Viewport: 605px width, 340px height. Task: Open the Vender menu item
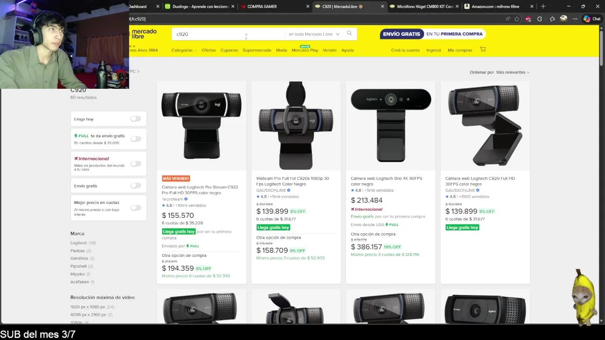point(329,50)
